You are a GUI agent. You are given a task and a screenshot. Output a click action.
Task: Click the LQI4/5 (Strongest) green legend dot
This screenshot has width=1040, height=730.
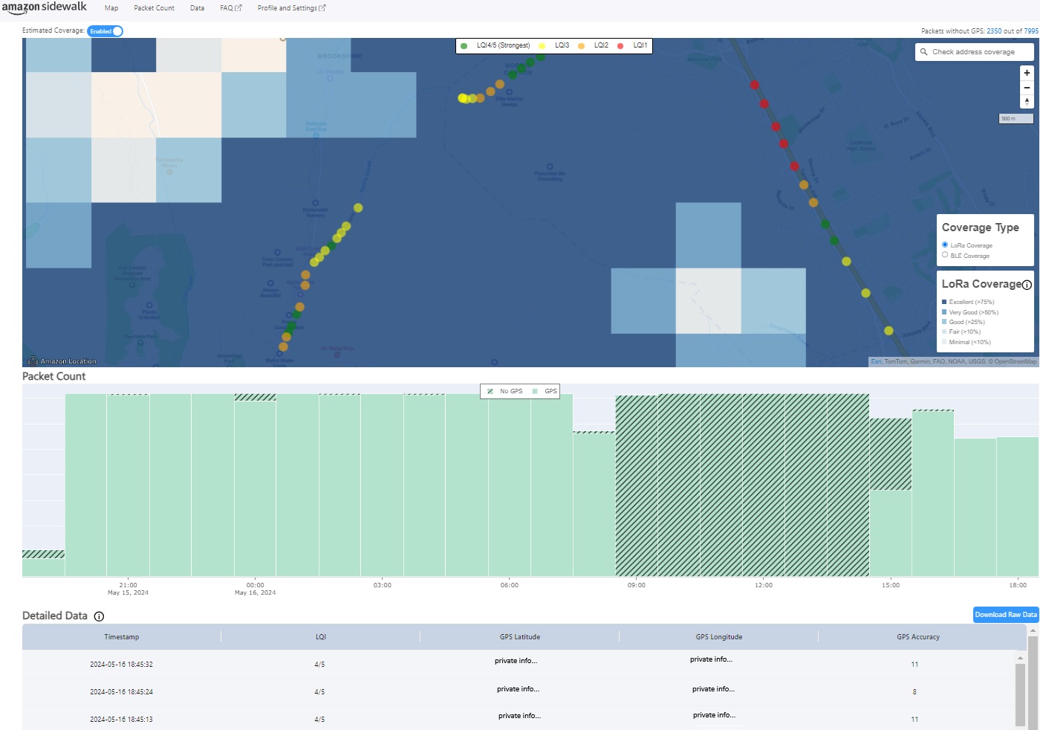point(464,46)
